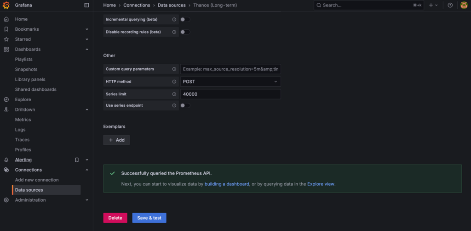The height and width of the screenshot is (231, 471).
Task: Open info tooltip for Disable recording rules
Action: coord(174,32)
